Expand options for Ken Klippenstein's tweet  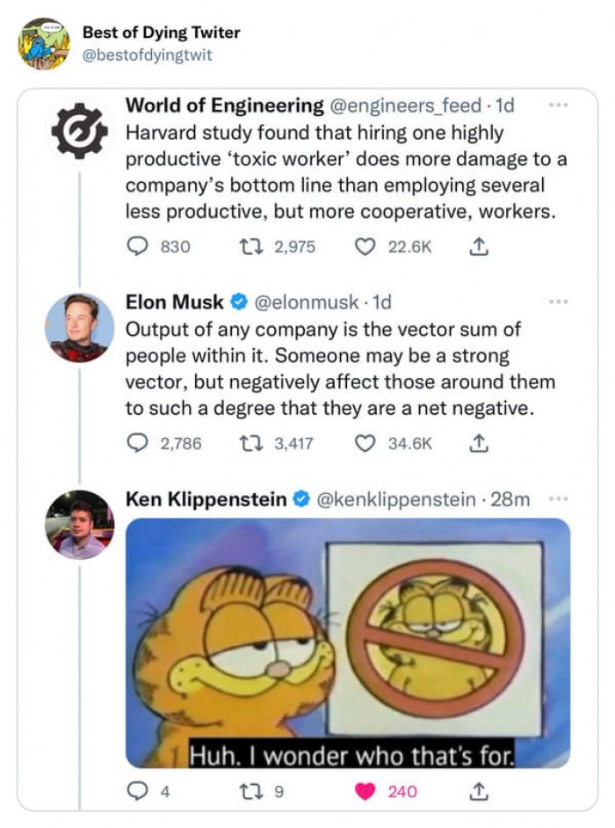(556, 499)
